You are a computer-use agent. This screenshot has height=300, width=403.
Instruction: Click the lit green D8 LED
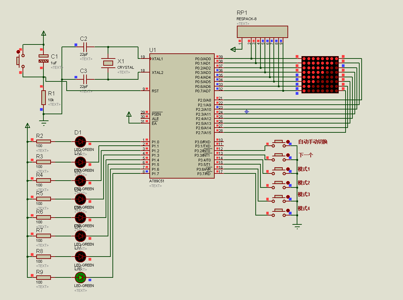tap(80, 277)
